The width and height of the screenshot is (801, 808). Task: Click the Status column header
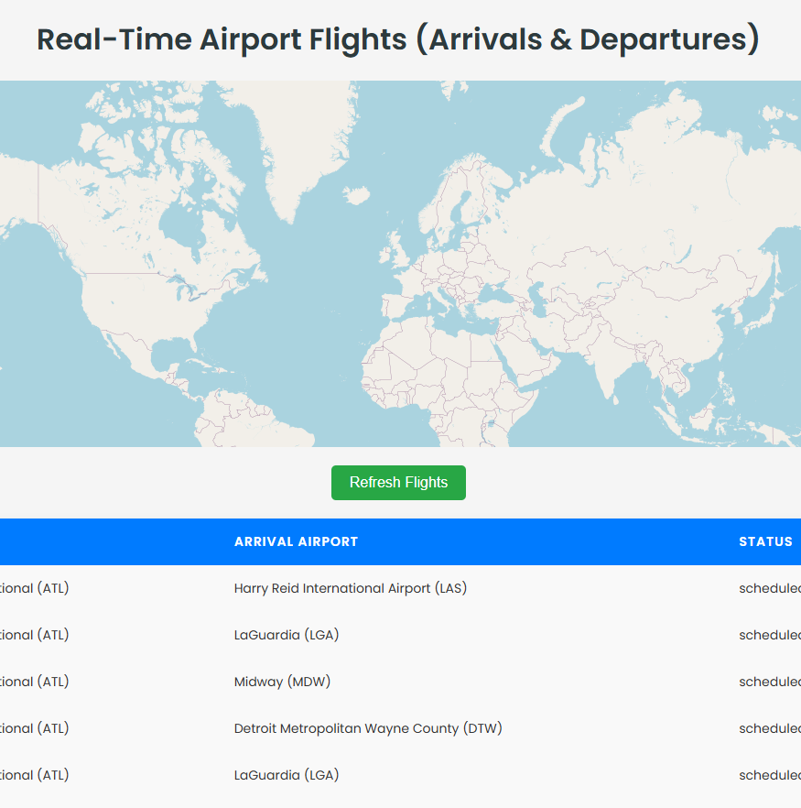click(765, 541)
